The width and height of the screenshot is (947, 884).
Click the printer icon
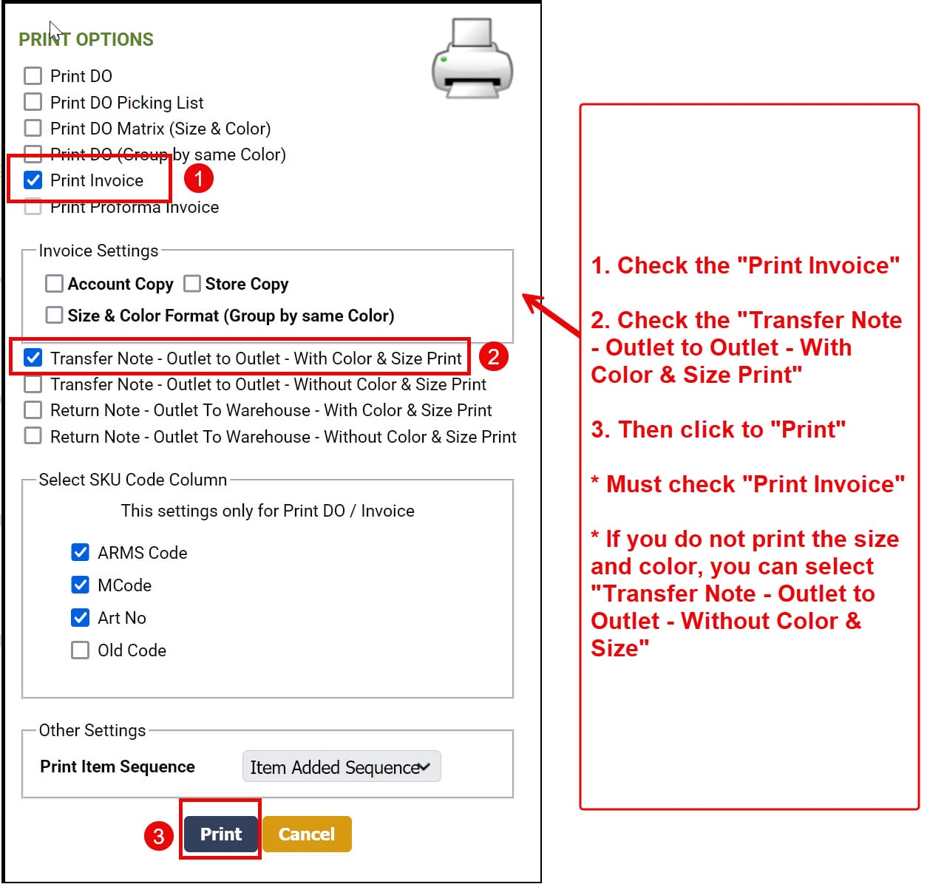(472, 58)
